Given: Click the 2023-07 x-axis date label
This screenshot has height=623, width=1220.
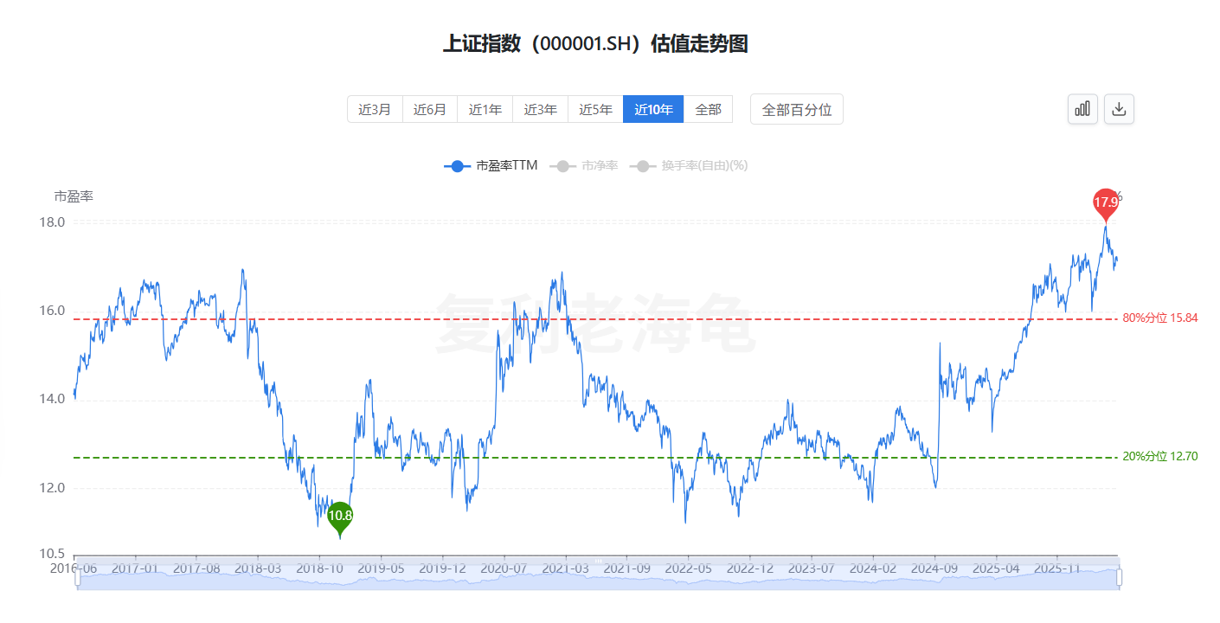Looking at the screenshot, I should pos(811,568).
